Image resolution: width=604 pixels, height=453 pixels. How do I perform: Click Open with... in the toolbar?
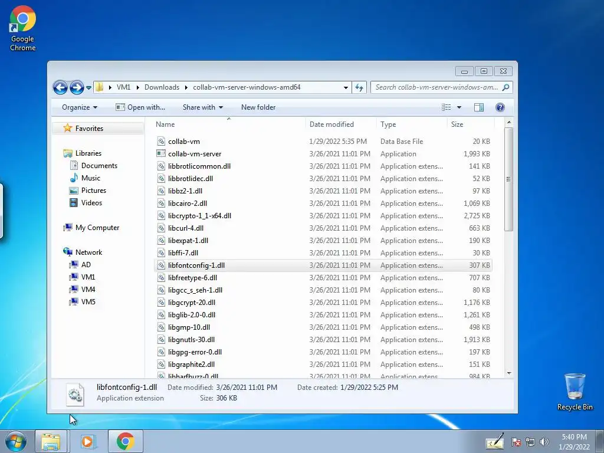point(140,107)
